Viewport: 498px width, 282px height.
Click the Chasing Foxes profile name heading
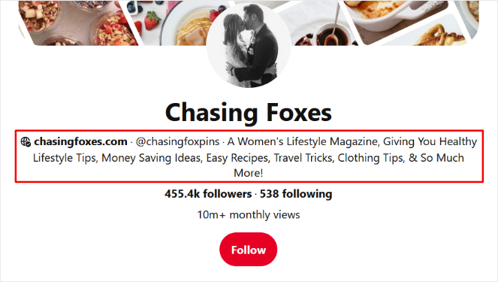[249, 113]
